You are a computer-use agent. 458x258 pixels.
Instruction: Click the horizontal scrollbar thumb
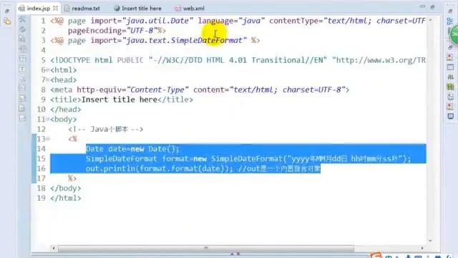click(206, 249)
